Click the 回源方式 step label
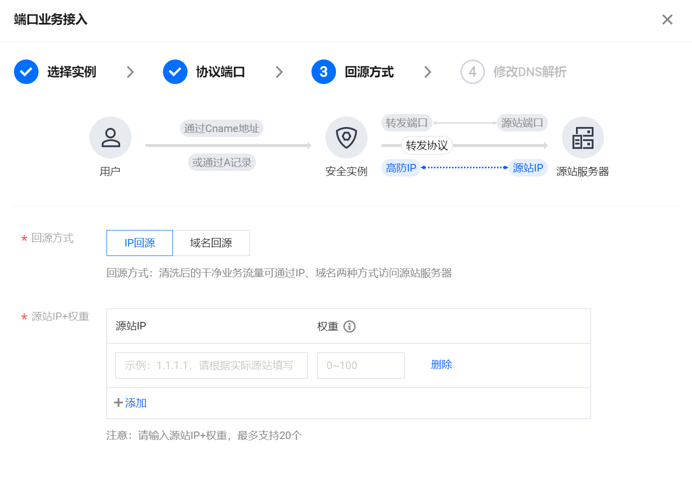The width and height of the screenshot is (692, 502). [x=369, y=72]
